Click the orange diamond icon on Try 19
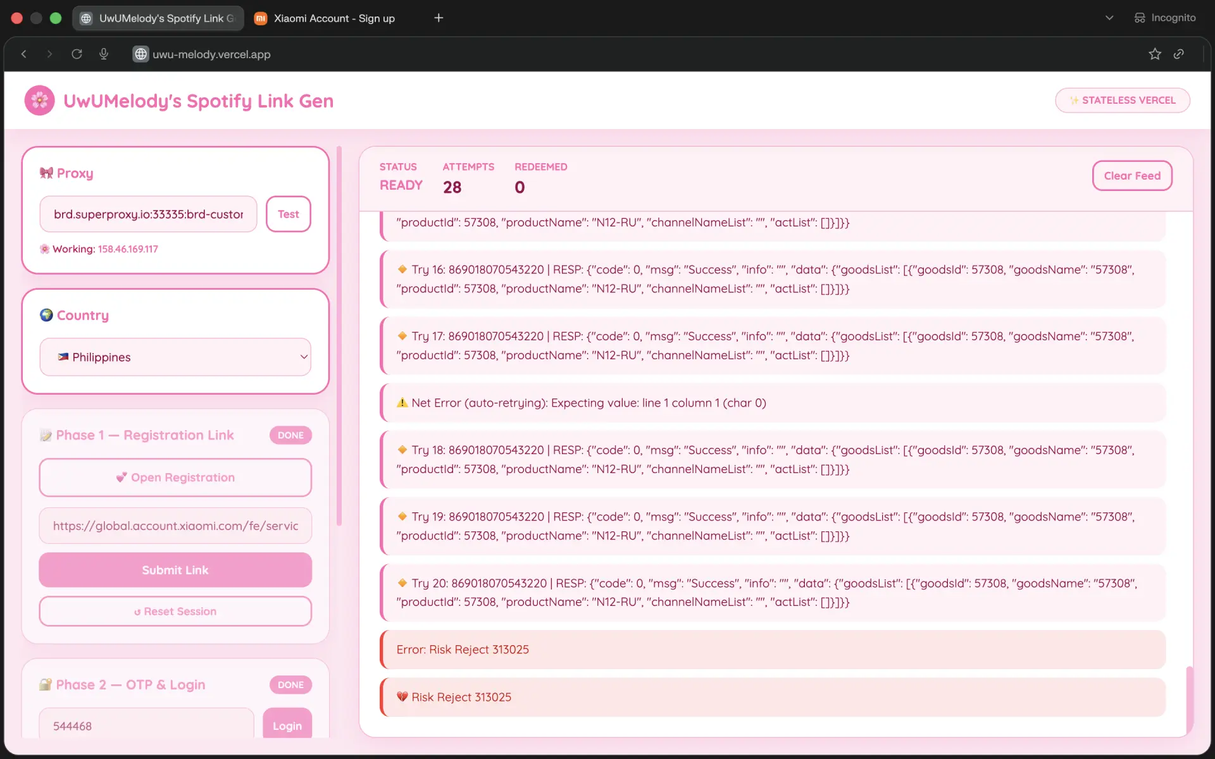Screen dimensions: 1215x759 tap(402, 516)
